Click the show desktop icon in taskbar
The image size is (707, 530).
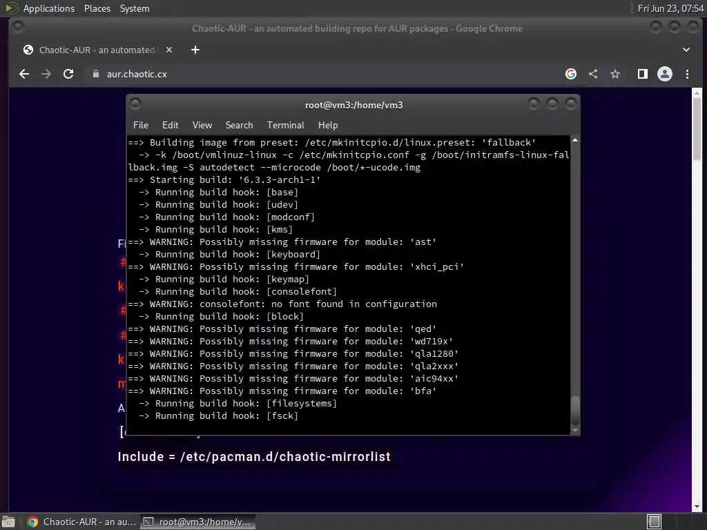[x=8, y=522]
